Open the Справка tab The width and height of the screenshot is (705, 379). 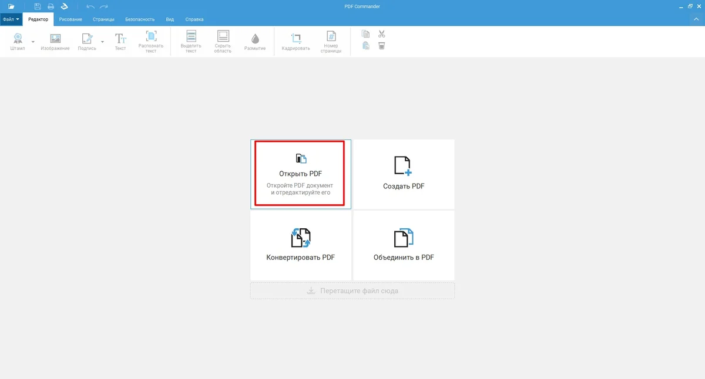(x=194, y=19)
